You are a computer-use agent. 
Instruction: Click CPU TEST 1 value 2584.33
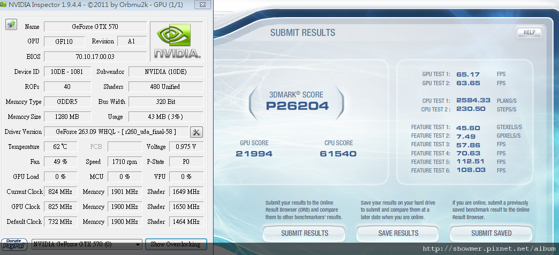pos(473,101)
